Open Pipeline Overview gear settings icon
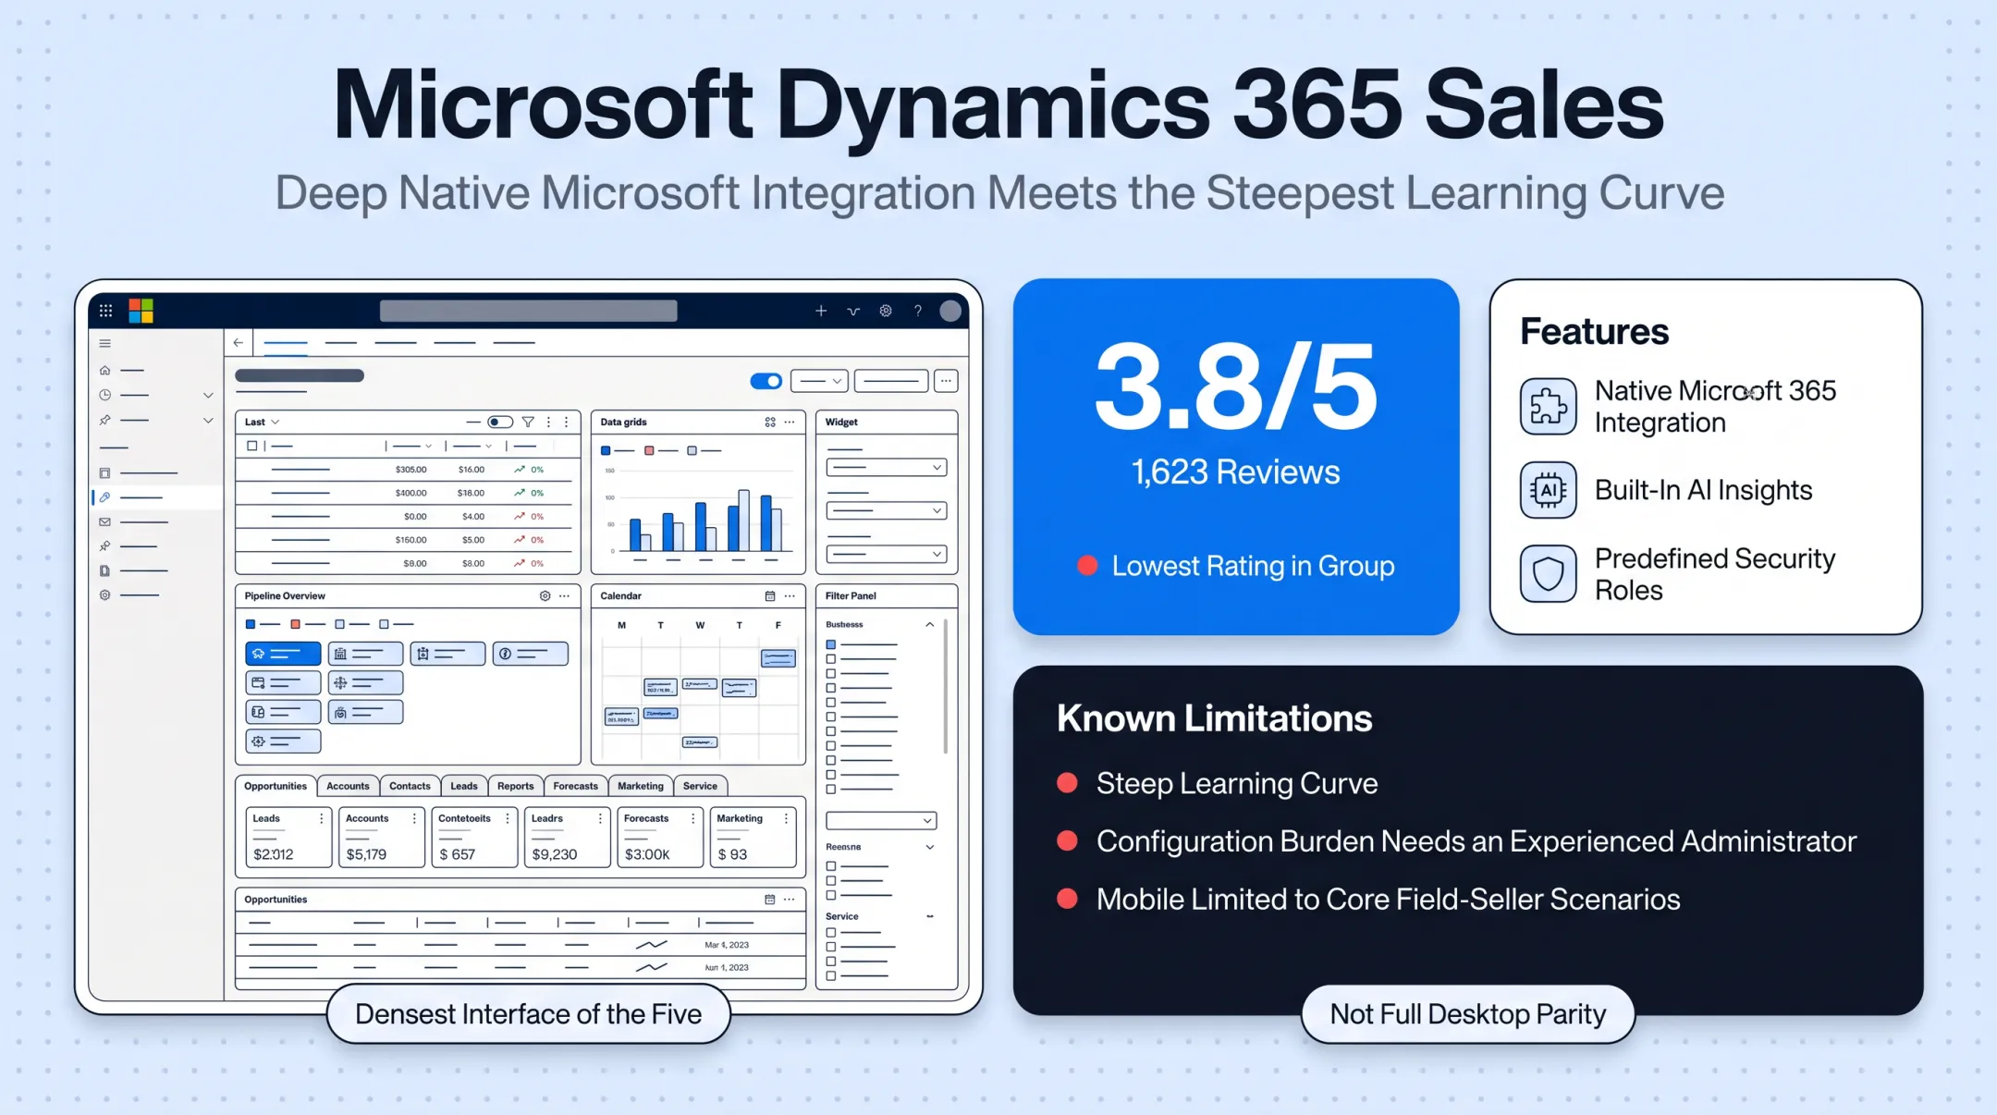Screen dimensions: 1997x1115 pos(545,596)
